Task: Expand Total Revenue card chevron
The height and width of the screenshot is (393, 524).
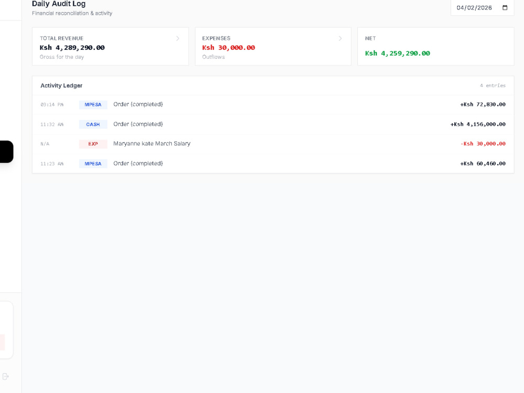Action: [178, 38]
